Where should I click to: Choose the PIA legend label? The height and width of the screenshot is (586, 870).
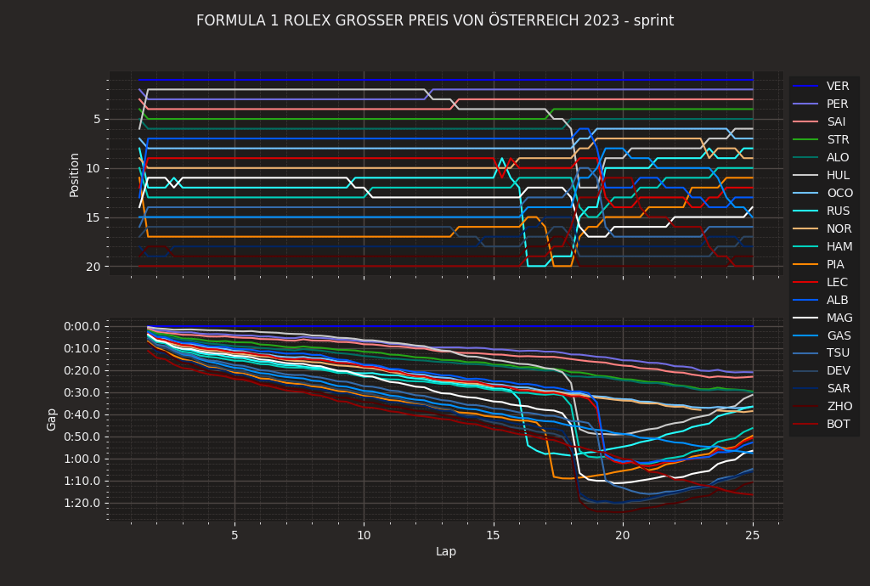pyautogui.click(x=835, y=264)
